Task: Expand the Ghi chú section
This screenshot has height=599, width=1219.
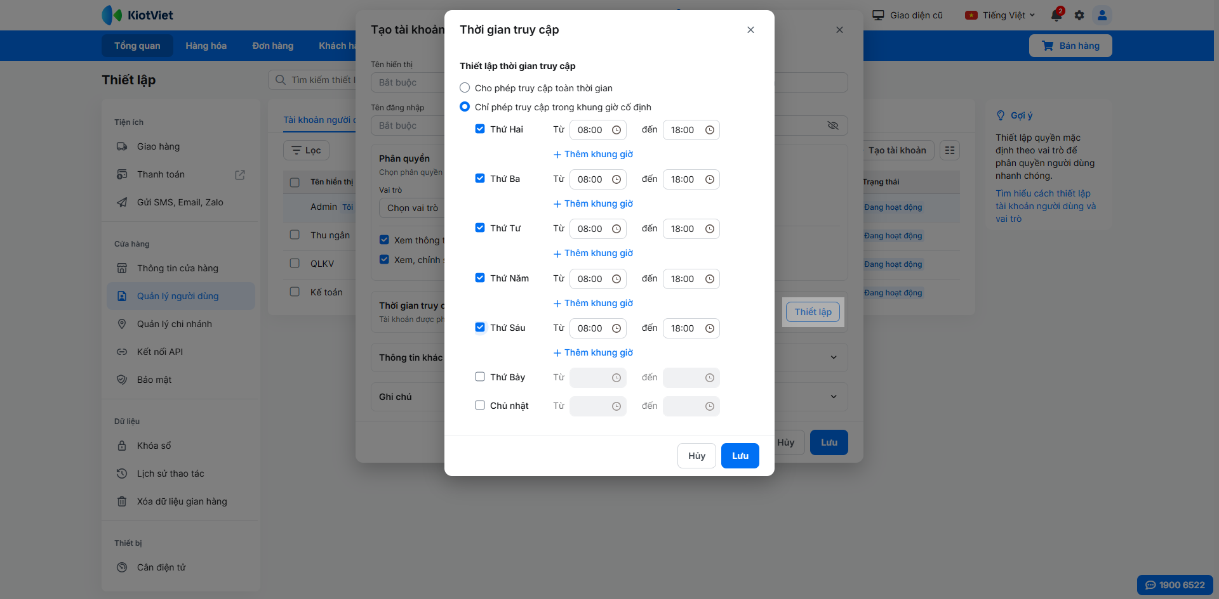Action: click(x=834, y=397)
